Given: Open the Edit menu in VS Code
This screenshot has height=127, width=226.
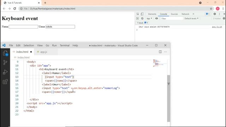Looking at the screenshot, I should [x=18, y=46].
